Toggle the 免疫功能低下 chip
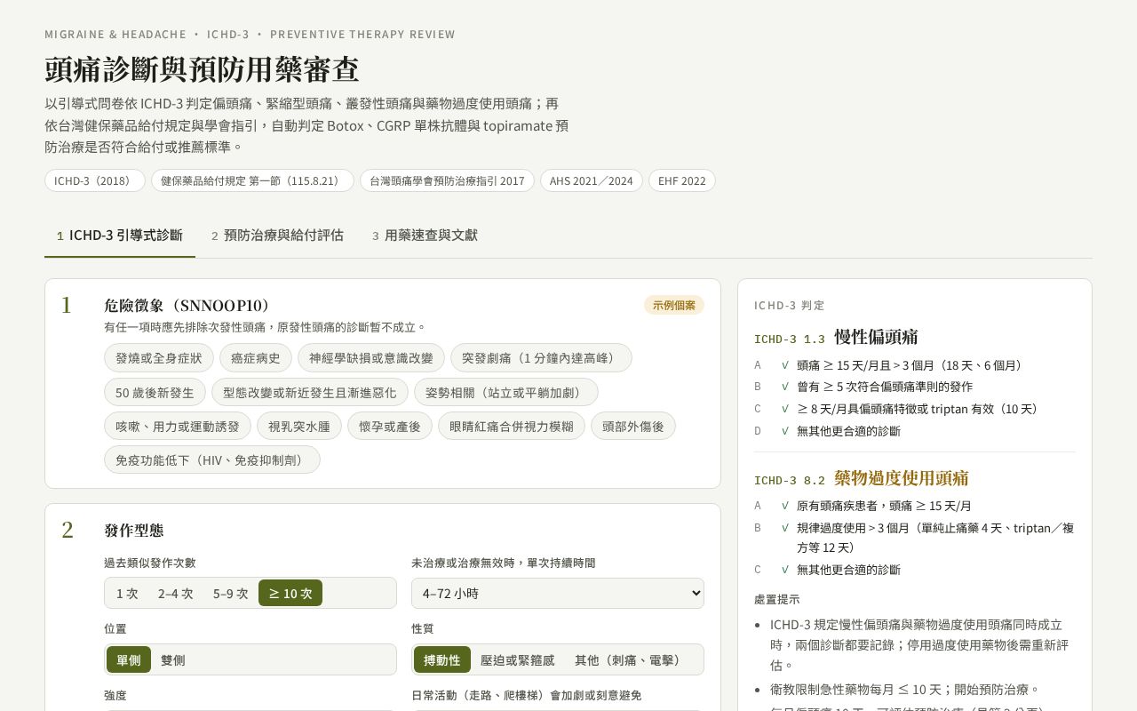Image resolution: width=1137 pixels, height=711 pixels. pos(212,459)
